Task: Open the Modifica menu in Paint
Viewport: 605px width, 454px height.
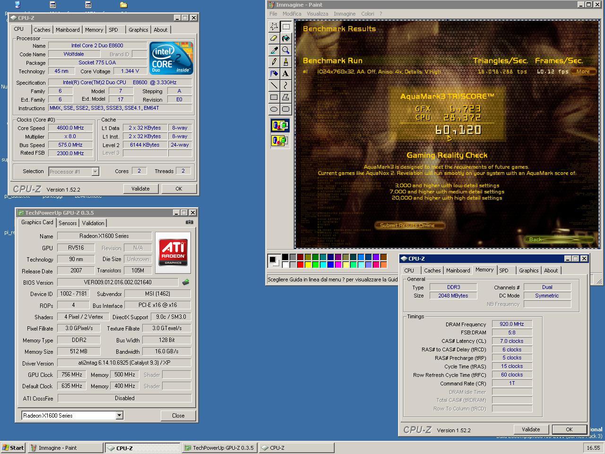Action: click(292, 14)
